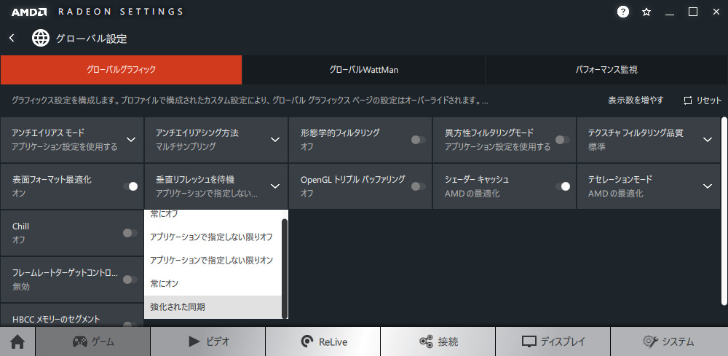
Task: Open the ReLive section
Action: [x=323, y=342]
